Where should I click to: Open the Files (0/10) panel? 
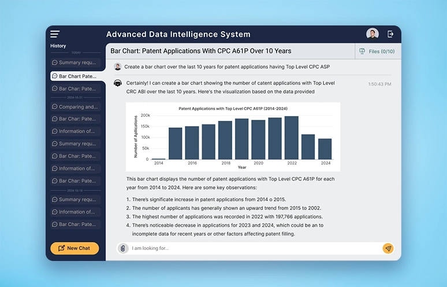(378, 51)
